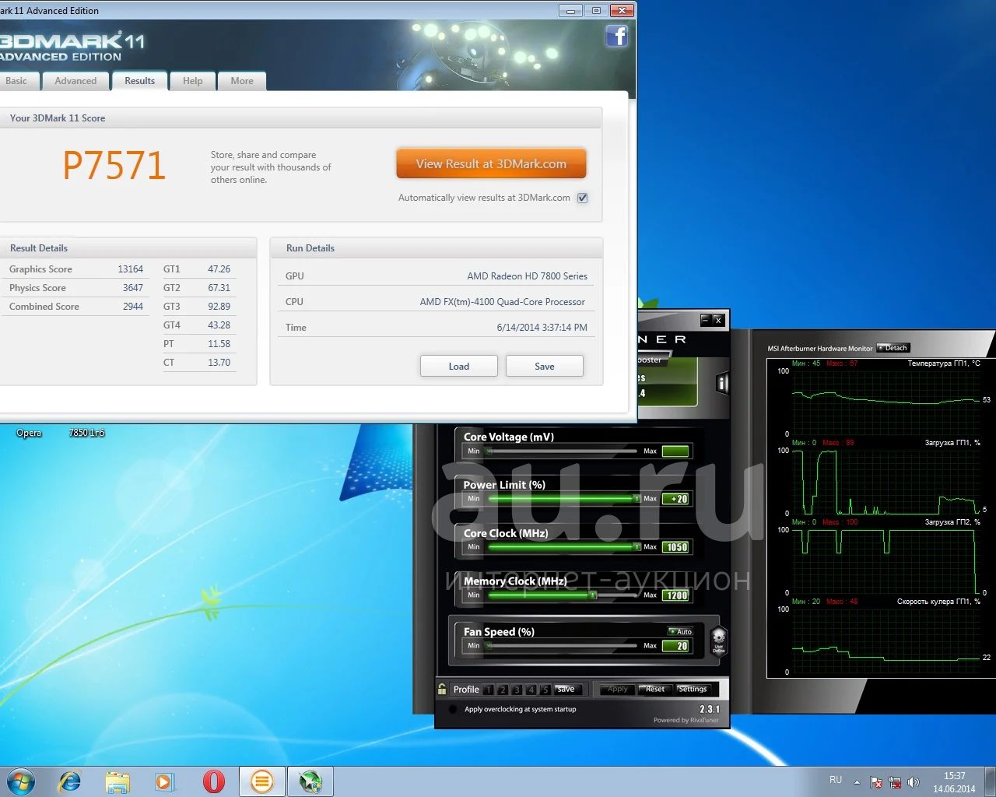Open the '7850 1r6' desktop item
Image resolution: width=996 pixels, height=797 pixels.
pos(86,433)
